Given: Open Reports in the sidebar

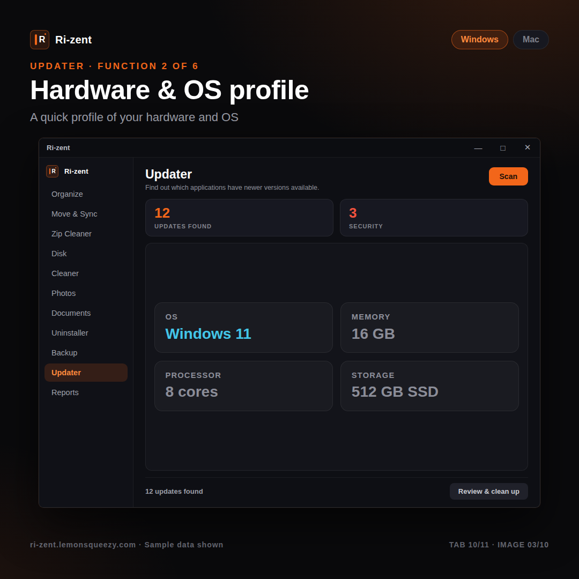Looking at the screenshot, I should [x=86, y=392].
